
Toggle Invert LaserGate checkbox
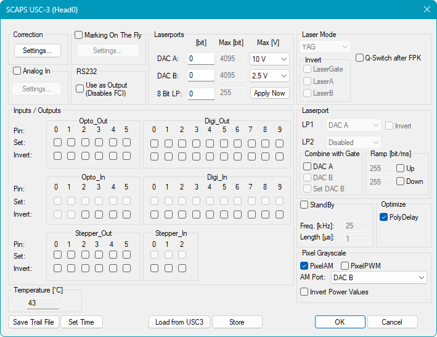307,69
